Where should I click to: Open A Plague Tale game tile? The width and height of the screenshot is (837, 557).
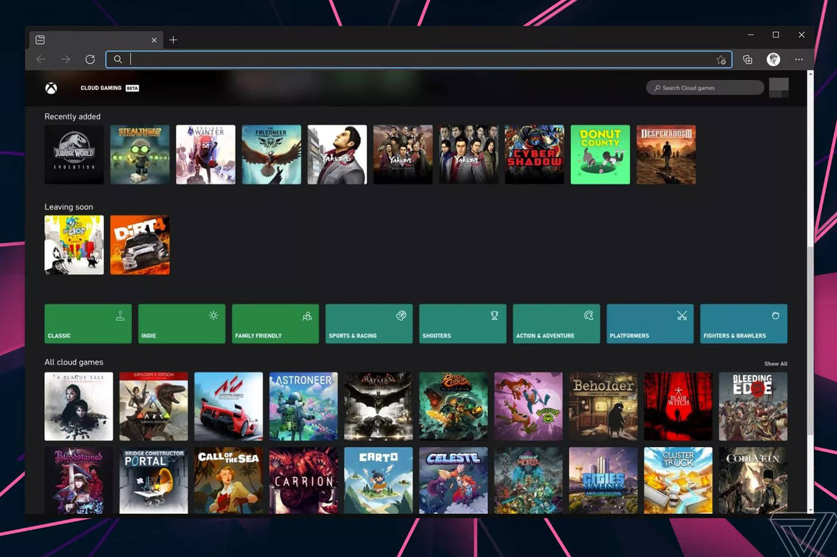pyautogui.click(x=78, y=406)
